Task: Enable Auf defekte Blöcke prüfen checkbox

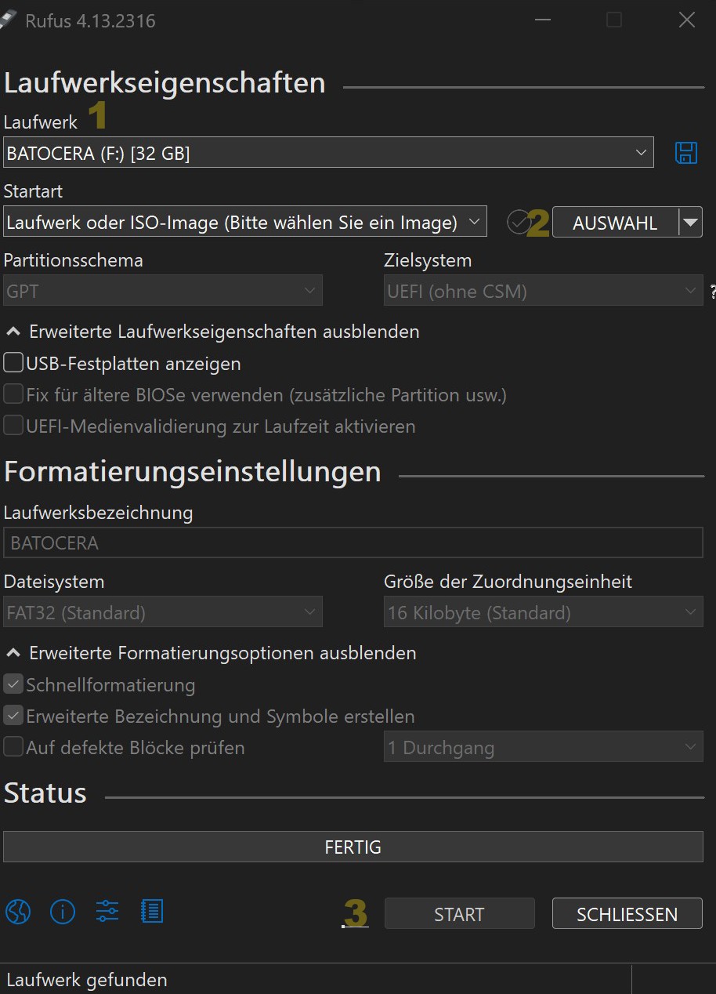Action: (x=13, y=748)
